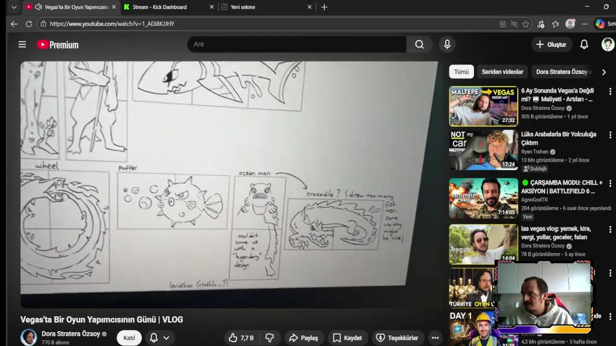Reload the current page
616x346 pixels.
click(x=29, y=24)
